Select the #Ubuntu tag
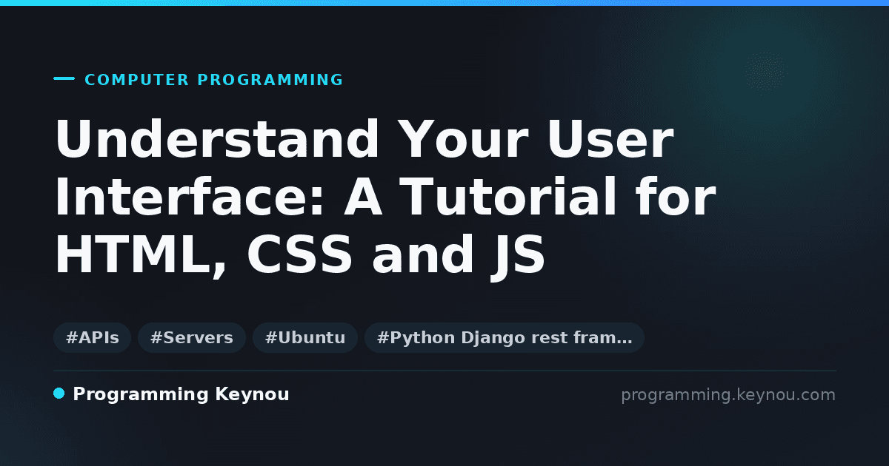 click(x=305, y=338)
